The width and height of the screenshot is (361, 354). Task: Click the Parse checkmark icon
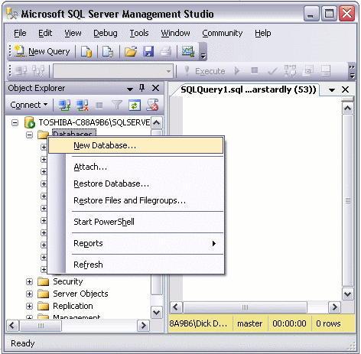[272, 71]
